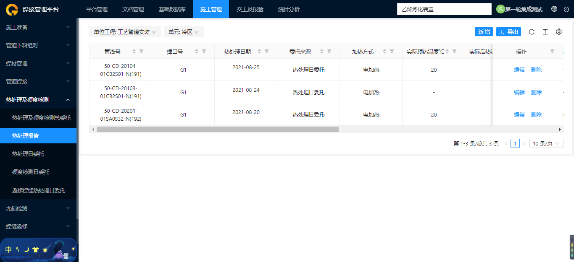Open 硬度检测日委托 in the sidebar

(x=38, y=172)
